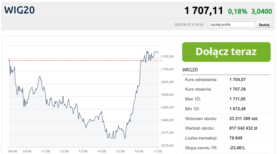Click the chart's 09:00 time axis label

tap(13, 151)
